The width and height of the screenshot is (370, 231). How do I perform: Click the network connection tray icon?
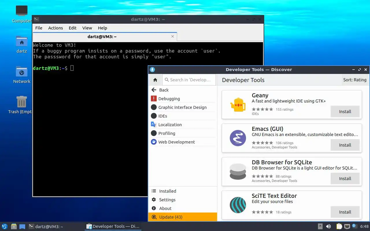coord(347,226)
